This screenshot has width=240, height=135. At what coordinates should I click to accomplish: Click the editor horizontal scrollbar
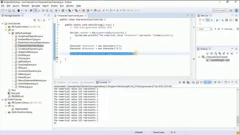124,77
